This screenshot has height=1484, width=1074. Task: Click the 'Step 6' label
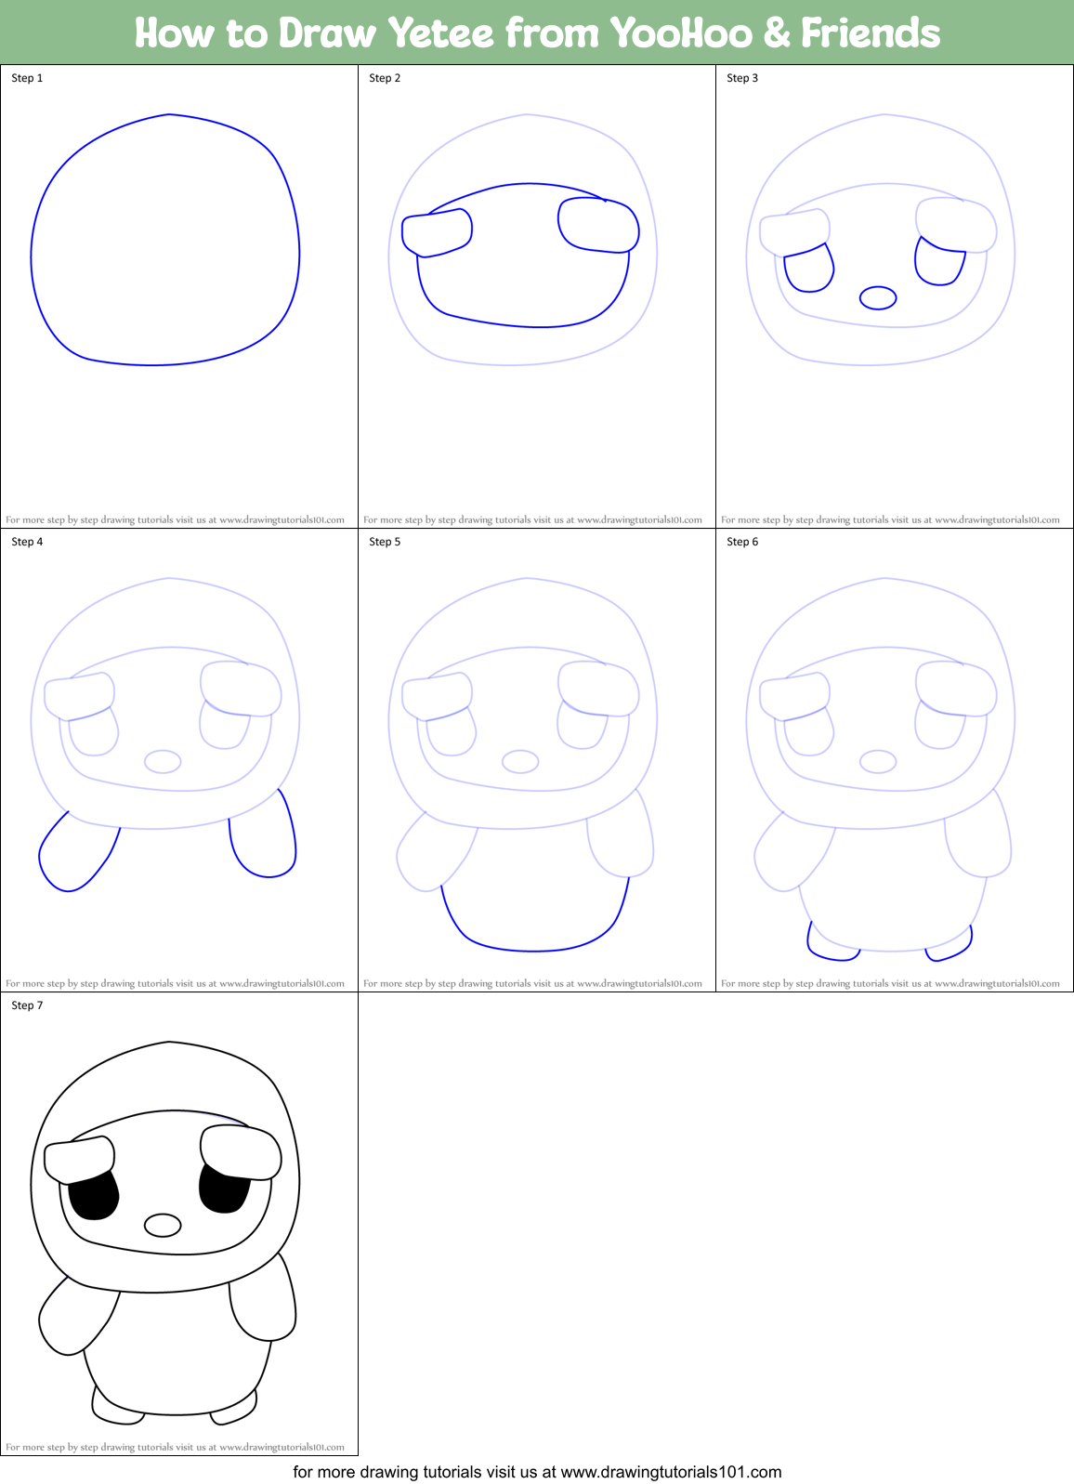[742, 542]
